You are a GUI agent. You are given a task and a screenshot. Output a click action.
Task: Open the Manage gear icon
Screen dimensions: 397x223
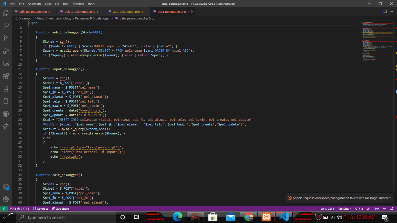(x=6, y=199)
